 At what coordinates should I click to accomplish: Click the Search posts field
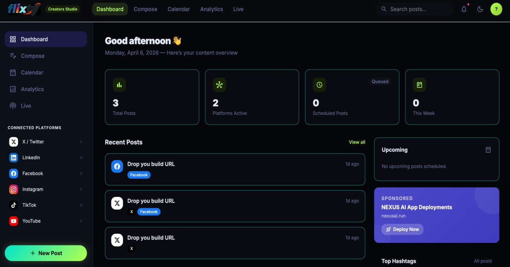(419, 9)
